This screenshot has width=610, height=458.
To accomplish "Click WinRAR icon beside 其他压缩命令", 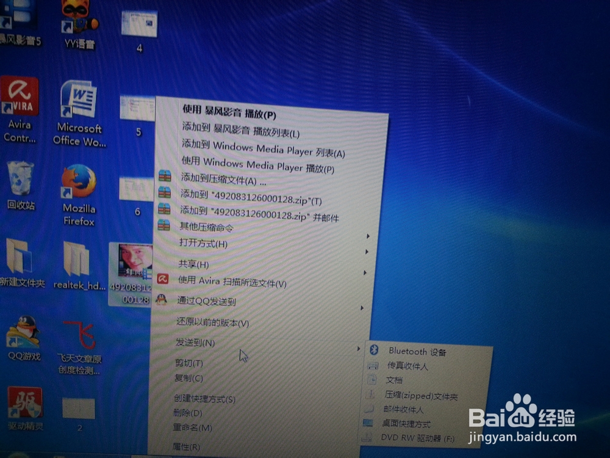I will (163, 225).
